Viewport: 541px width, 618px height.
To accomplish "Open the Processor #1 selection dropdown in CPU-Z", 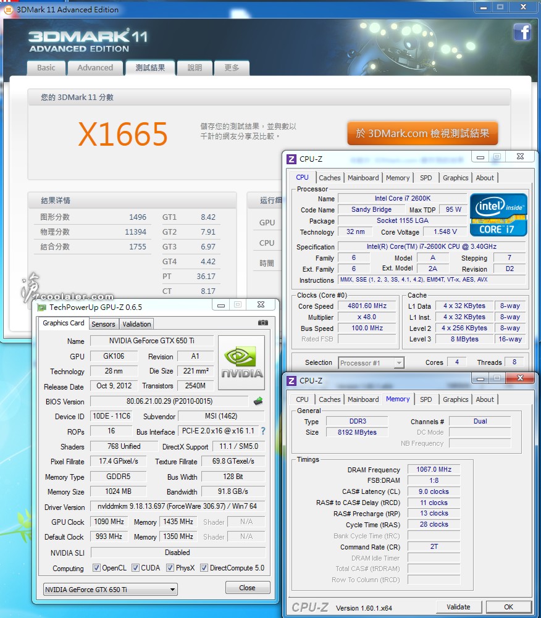I will 371,362.
